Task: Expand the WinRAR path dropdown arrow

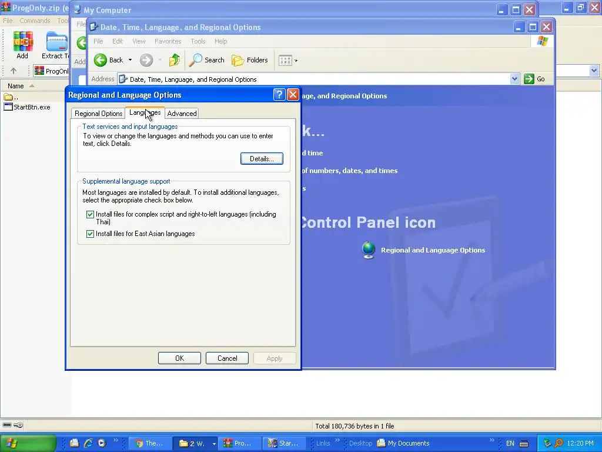Action: 594,71
